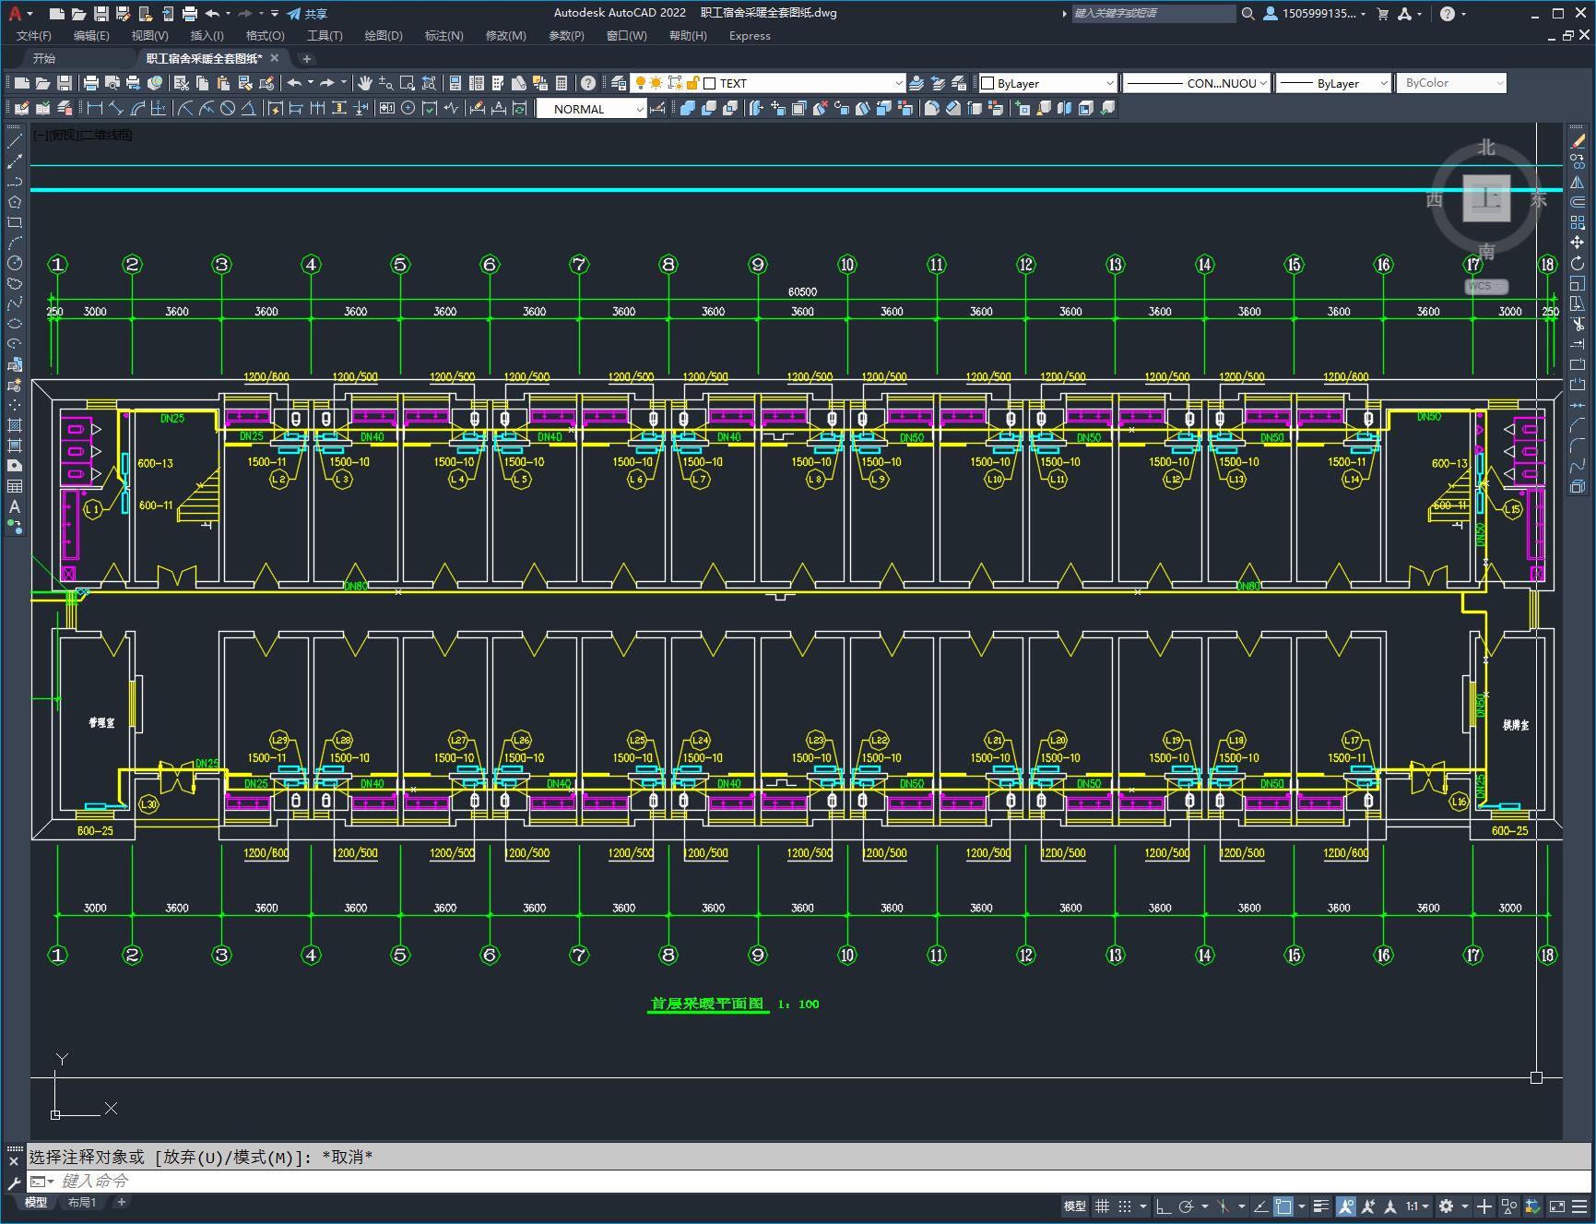Open the Autodesk App Store cart icon
Image resolution: width=1596 pixels, height=1224 pixels.
click(x=1382, y=14)
